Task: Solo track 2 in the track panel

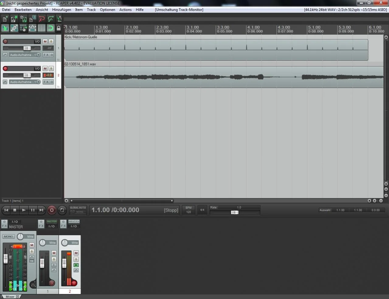Action: (x=51, y=68)
